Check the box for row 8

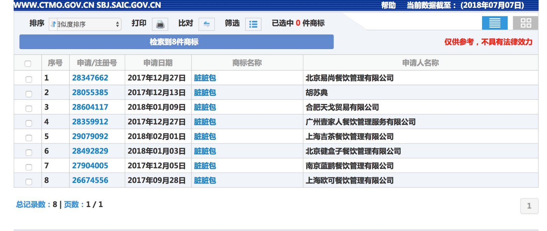[29, 182]
